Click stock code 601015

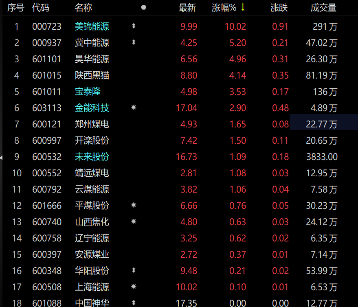[x=47, y=75]
